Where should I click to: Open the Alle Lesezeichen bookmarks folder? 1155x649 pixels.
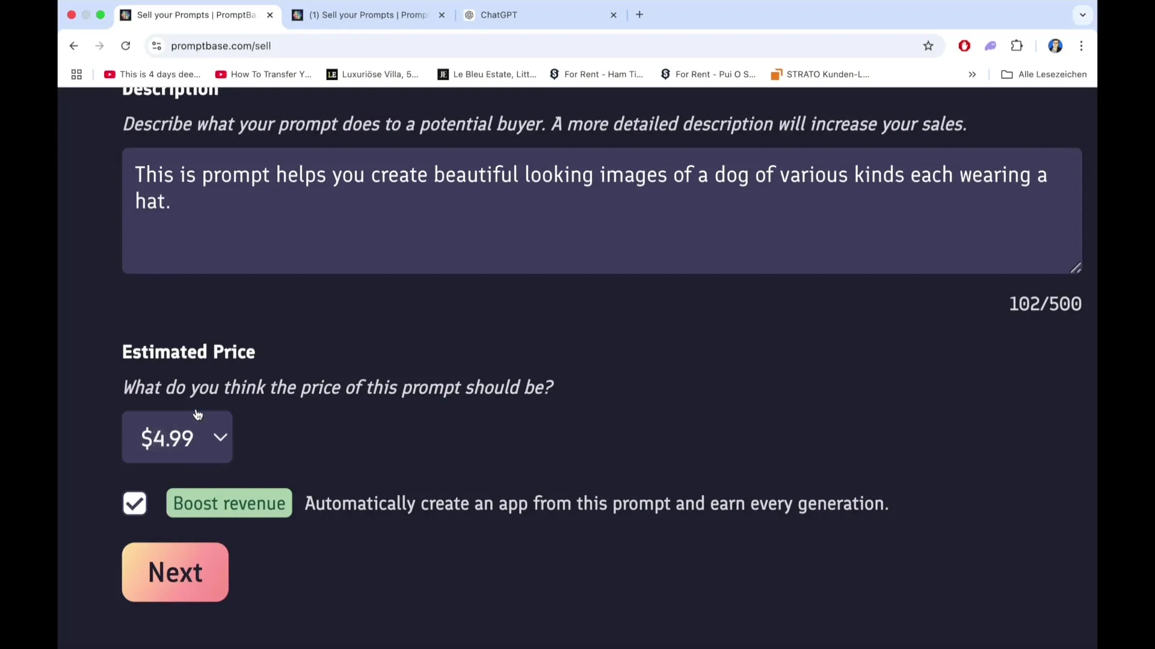[x=1044, y=75]
